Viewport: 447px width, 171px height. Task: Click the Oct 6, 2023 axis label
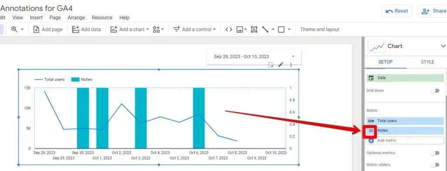199,153
